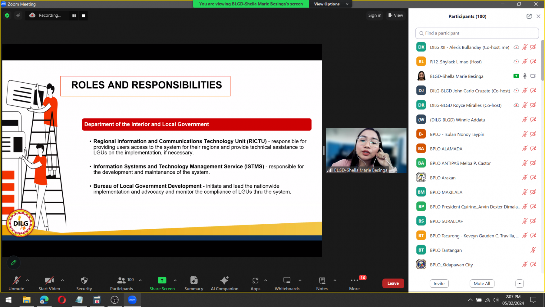Show hidden system tray icons

click(470, 300)
